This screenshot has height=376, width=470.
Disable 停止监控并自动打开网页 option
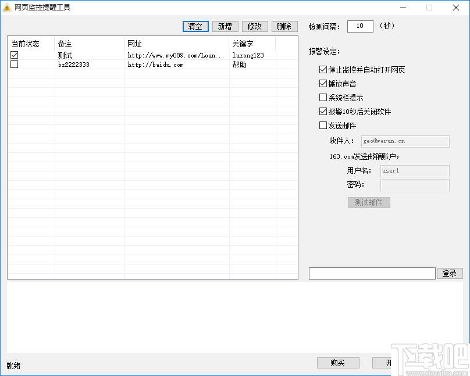coord(323,69)
